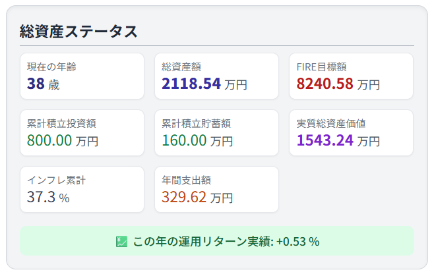Select the 実質総資産価値 card
This screenshot has width=436, height=276.
pyautogui.click(x=351, y=132)
